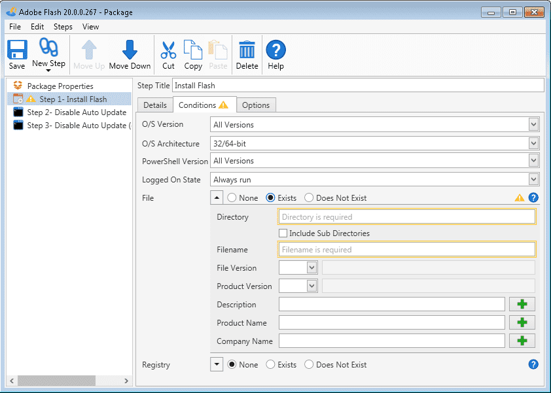The width and height of the screenshot is (551, 393).
Task: Click the warning icon on Conditions tab
Action: [x=223, y=105]
